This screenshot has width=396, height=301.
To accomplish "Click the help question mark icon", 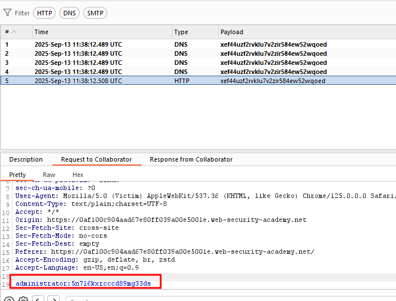I will pyautogui.click(x=9, y=299).
